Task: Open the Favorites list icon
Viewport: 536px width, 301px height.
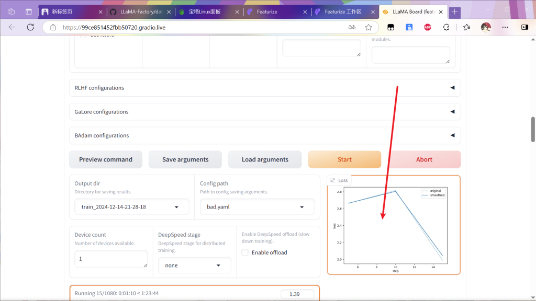Action: (x=466, y=27)
